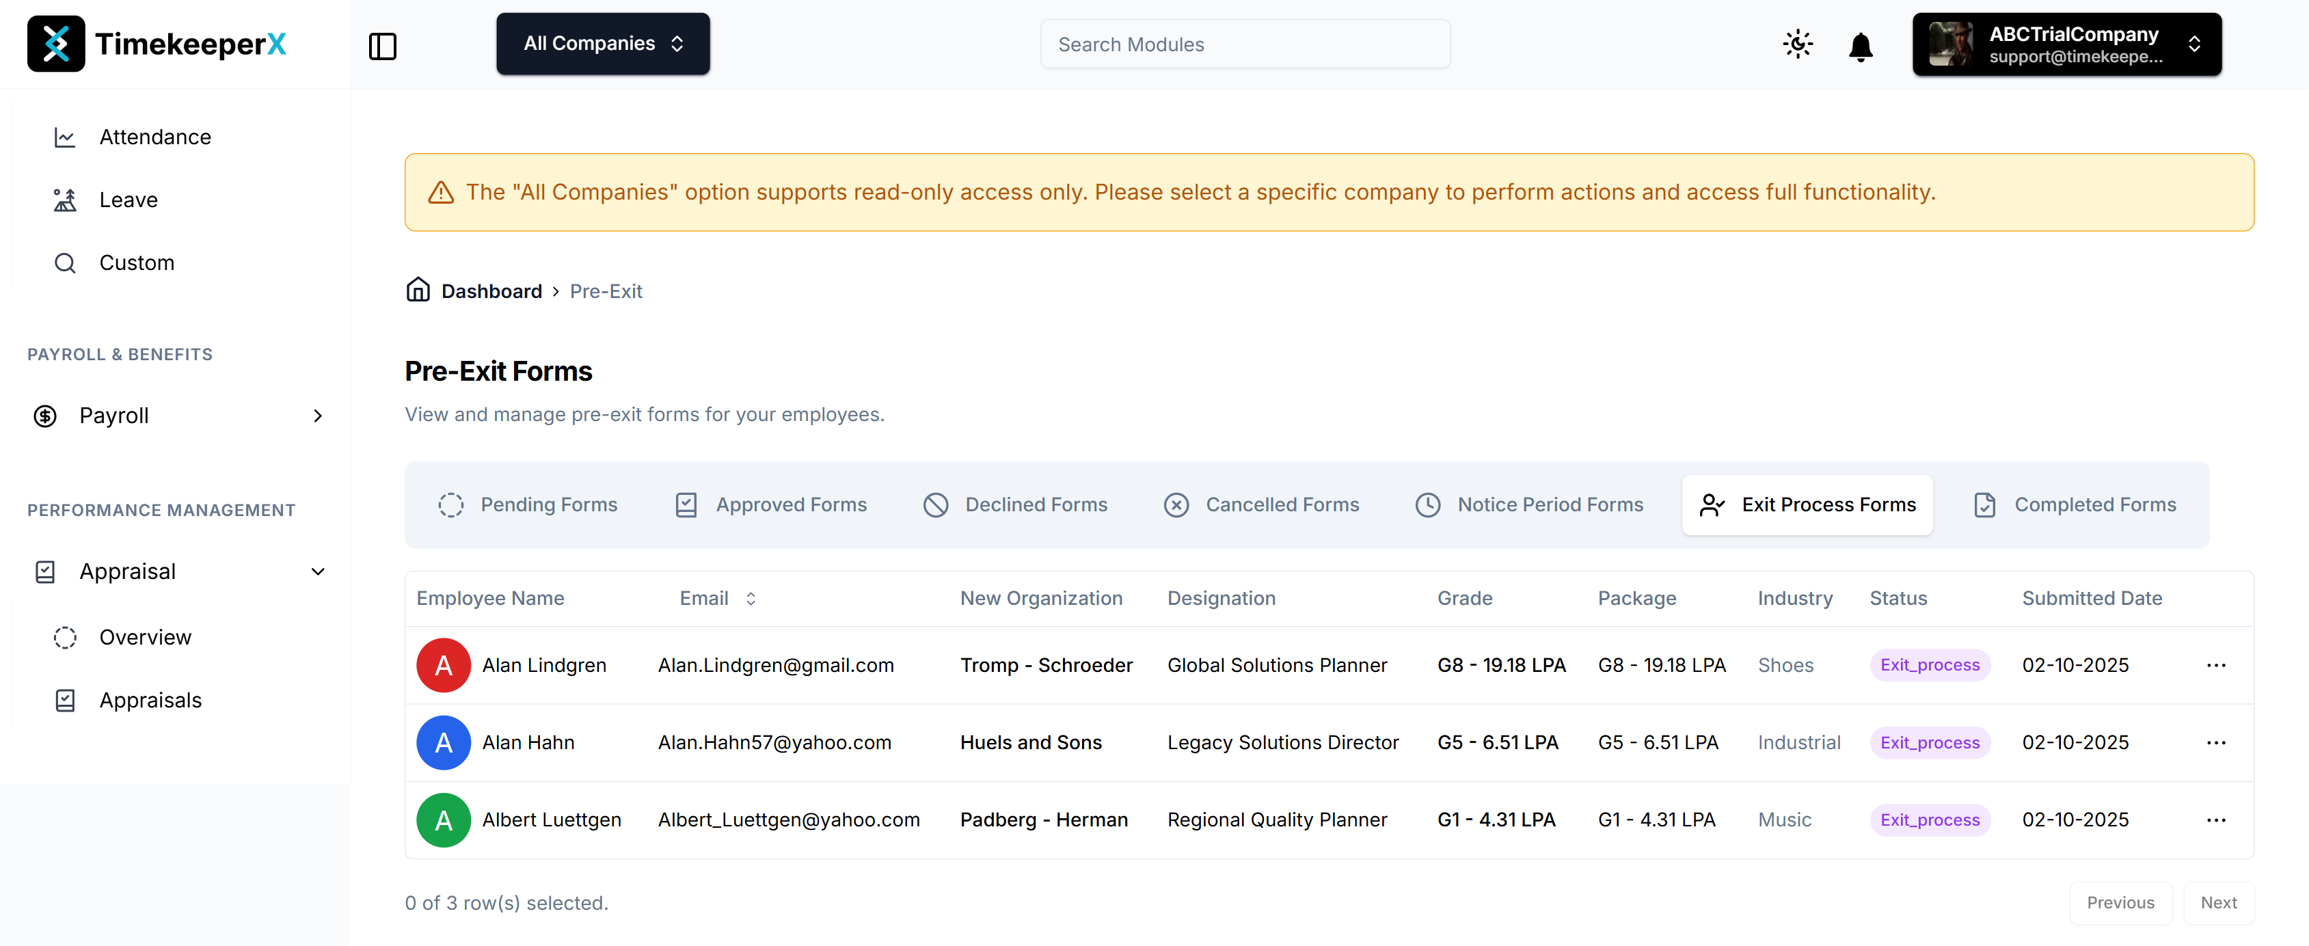Click Regional Quality Planner designation
Image resolution: width=2309 pixels, height=946 pixels.
[1276, 820]
